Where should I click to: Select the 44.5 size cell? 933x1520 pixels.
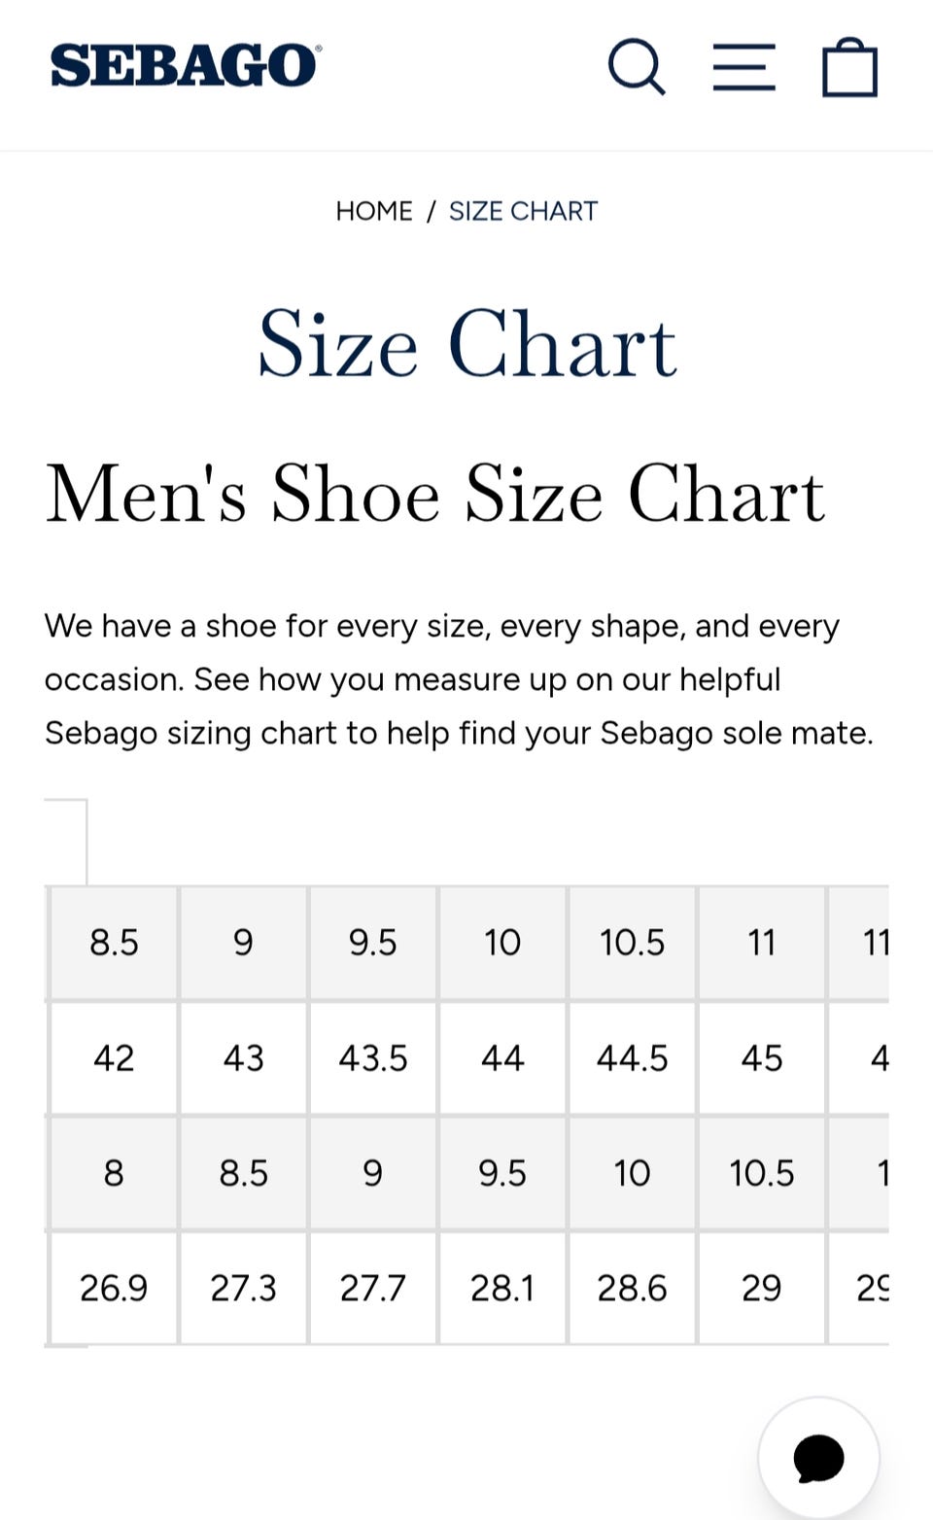(632, 1058)
